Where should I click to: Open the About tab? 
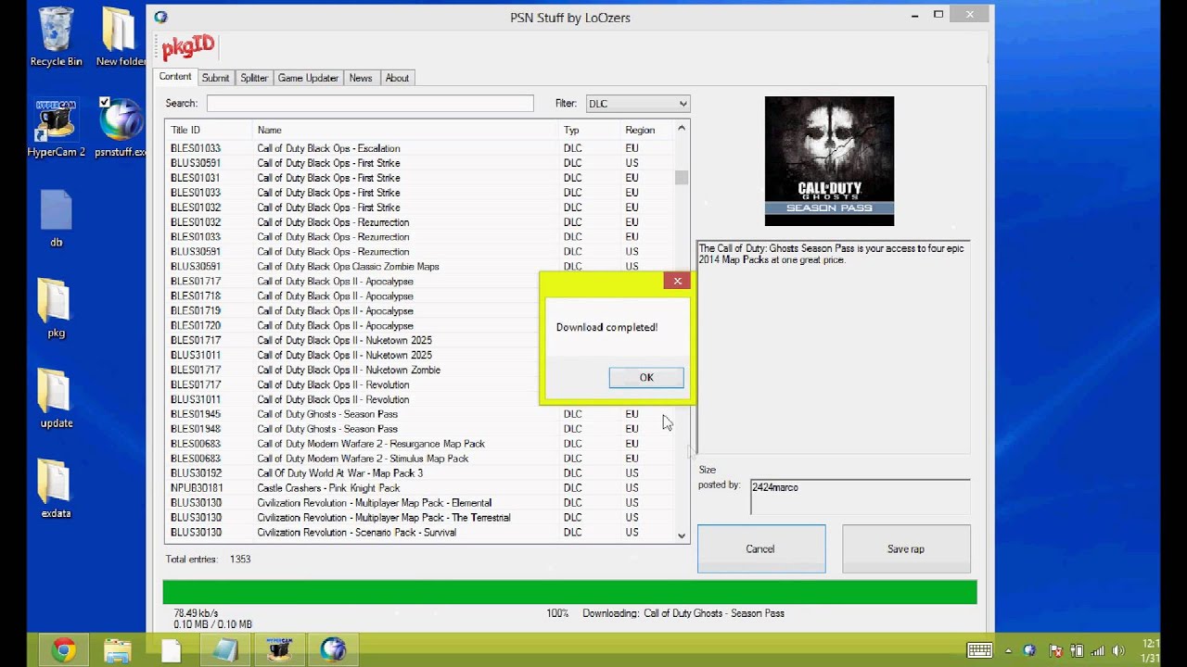[x=397, y=78]
